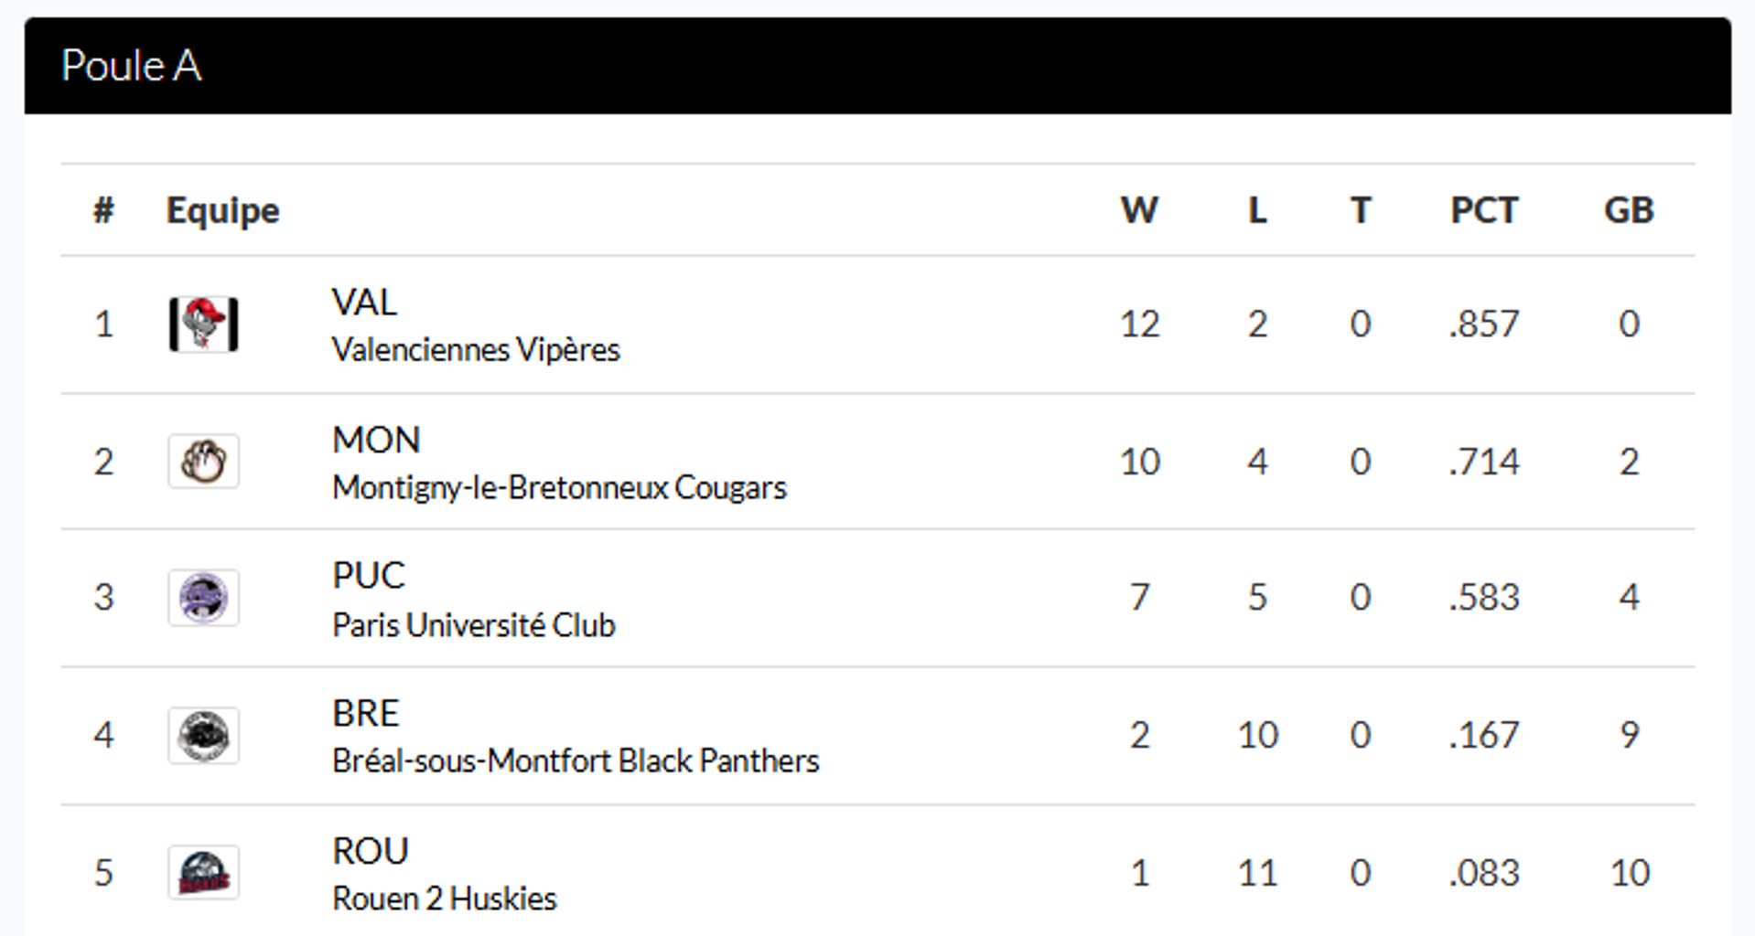Click the Rouen 2 Huskies logo
Viewport: 1755px width, 936px height.
pos(203,873)
